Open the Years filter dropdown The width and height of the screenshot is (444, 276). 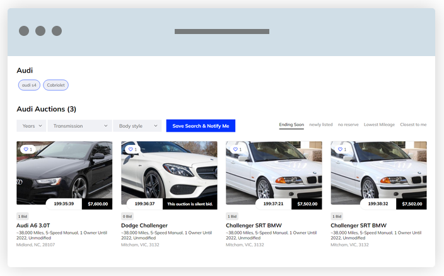(x=31, y=126)
